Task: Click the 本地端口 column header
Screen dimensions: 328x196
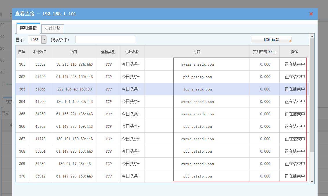Action: point(40,52)
